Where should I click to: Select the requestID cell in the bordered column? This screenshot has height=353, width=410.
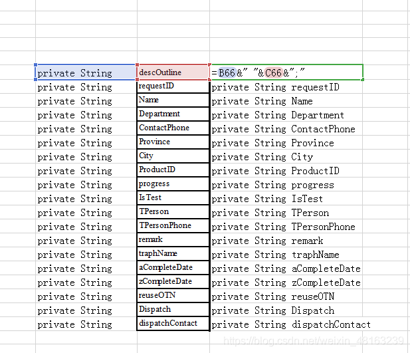(173, 86)
